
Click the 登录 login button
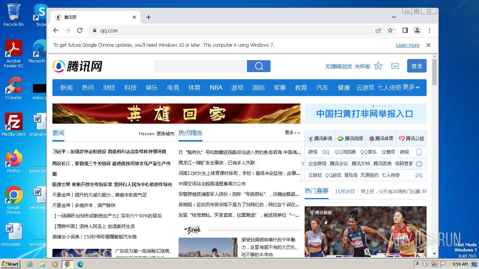[417, 66]
